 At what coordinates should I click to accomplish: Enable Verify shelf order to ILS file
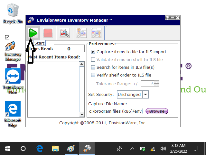click(93, 75)
